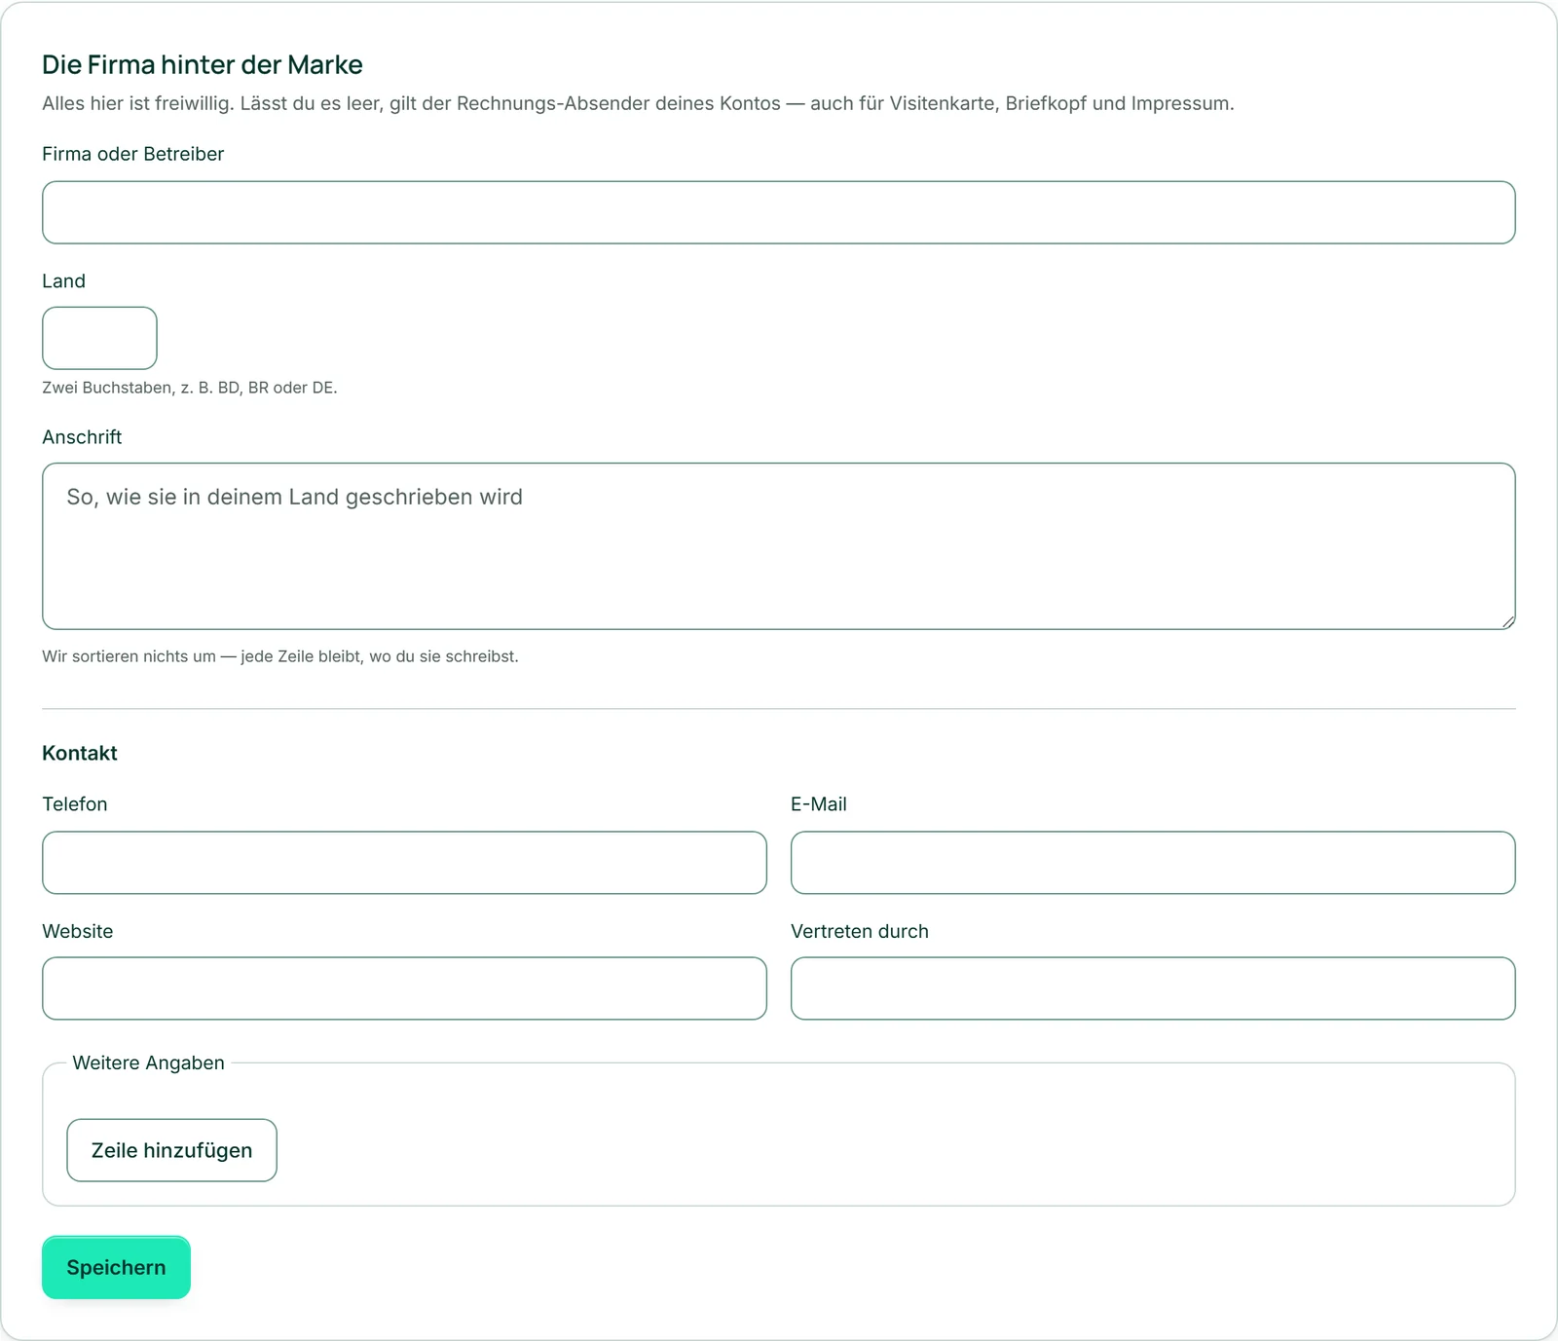Click the E-Mail label

pyautogui.click(x=819, y=804)
